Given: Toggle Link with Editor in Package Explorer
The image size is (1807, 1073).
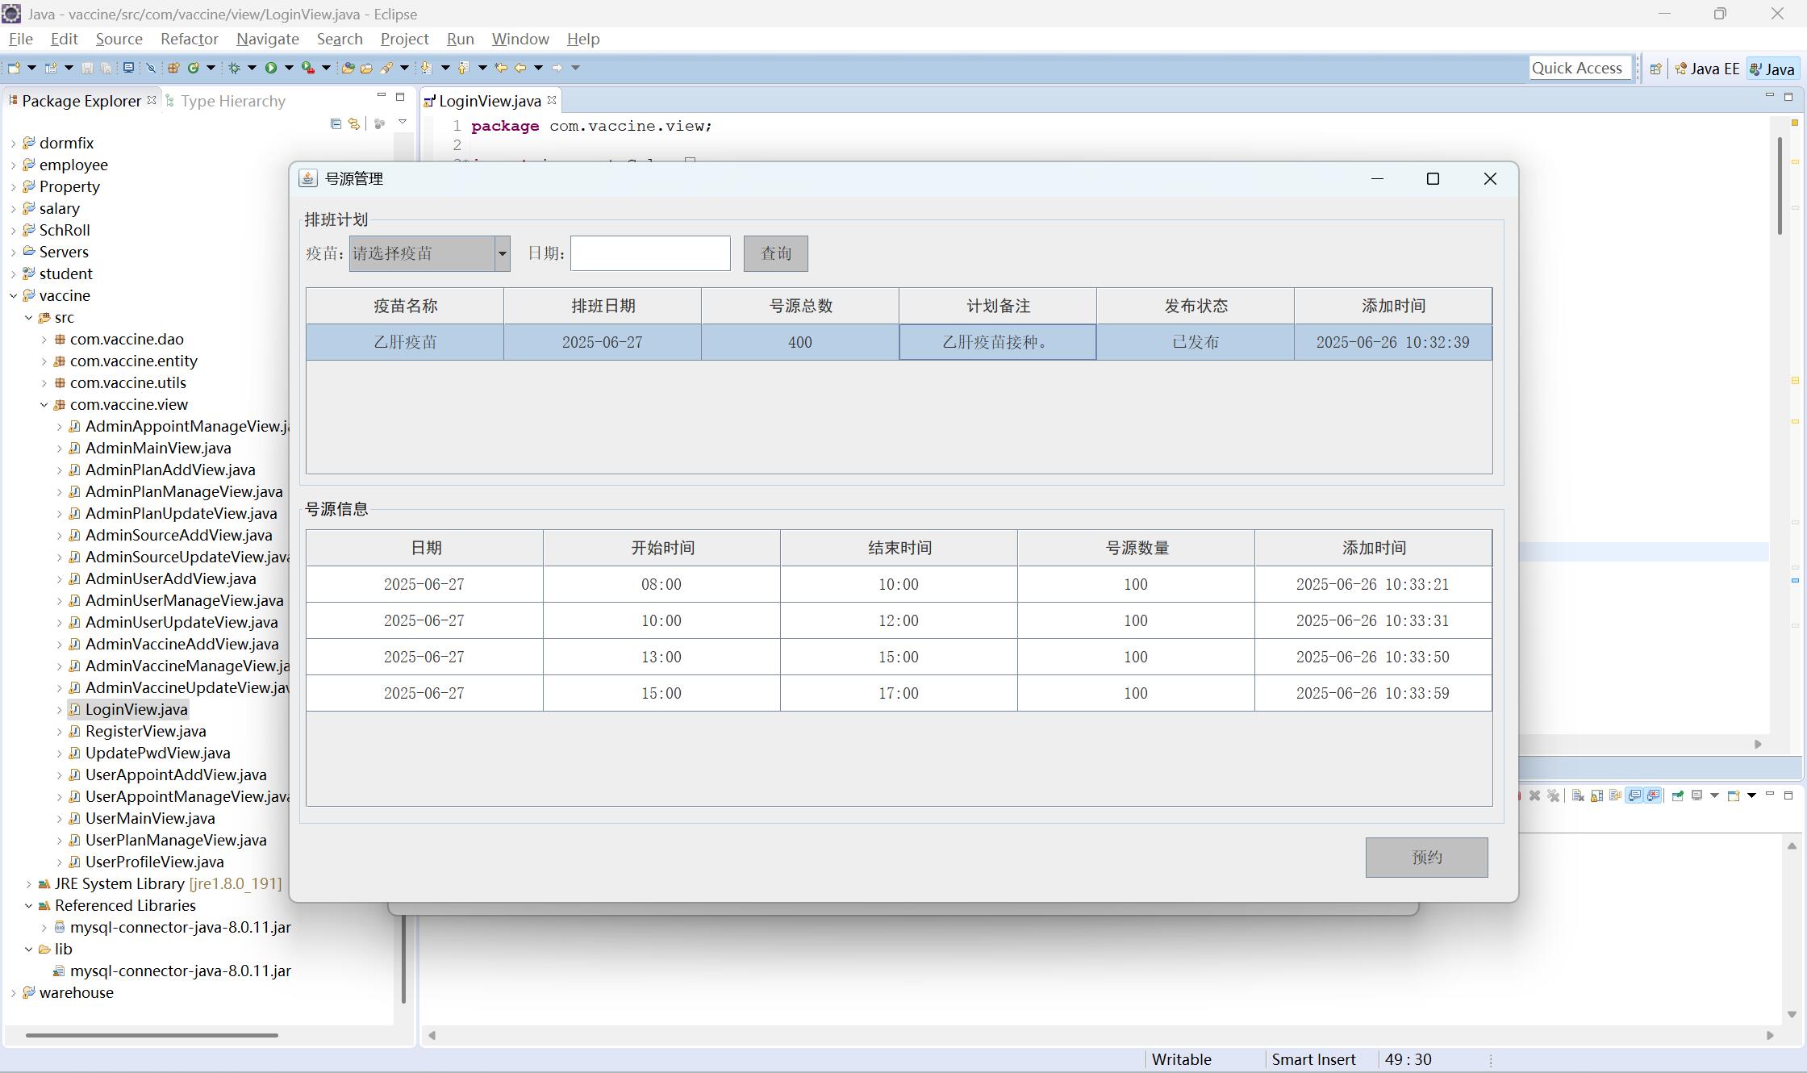Looking at the screenshot, I should tap(353, 123).
